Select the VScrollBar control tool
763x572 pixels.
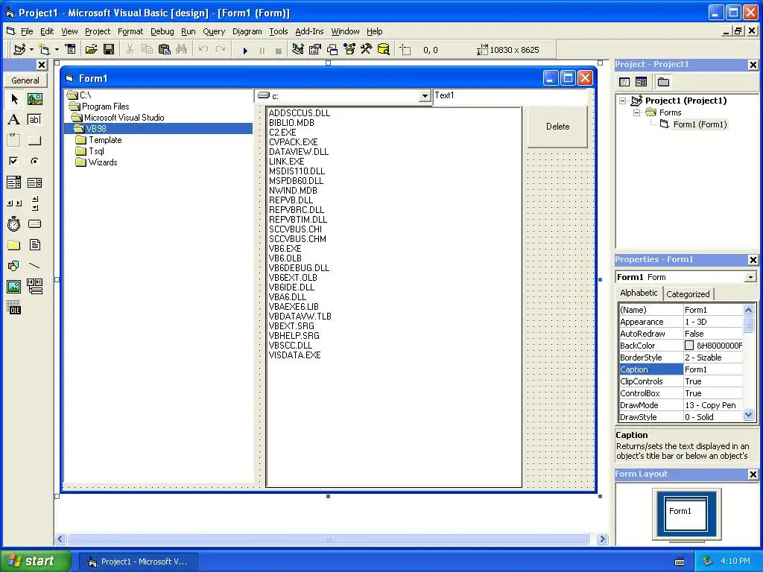34,203
